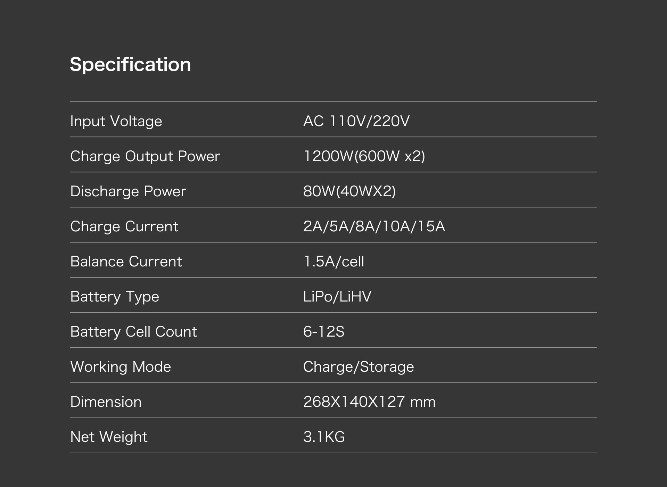Click the Battery Type label
This screenshot has width=667, height=487.
(x=115, y=297)
